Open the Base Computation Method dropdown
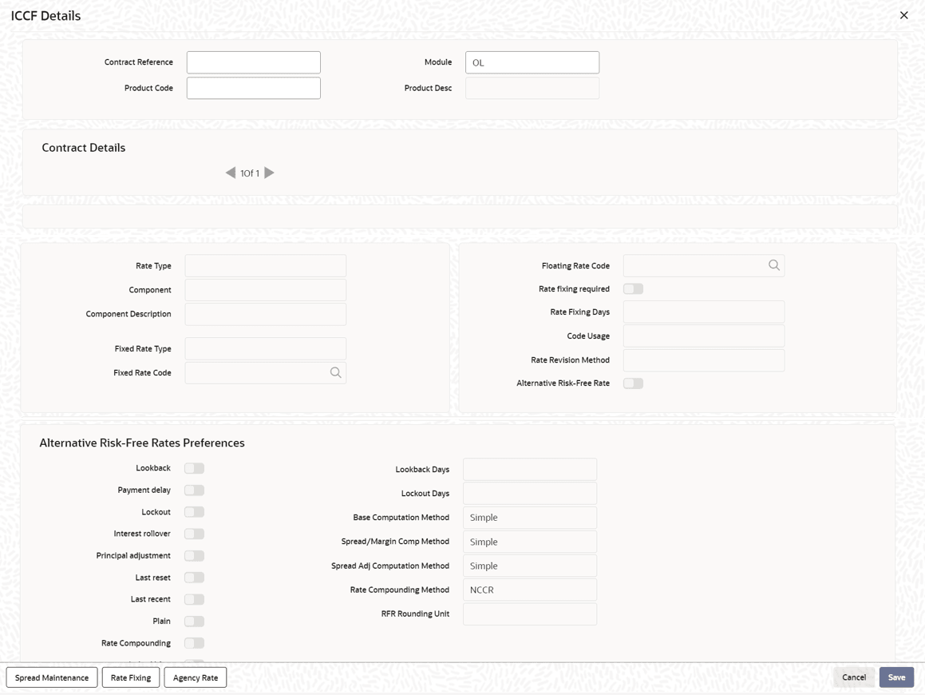This screenshot has width=925, height=695. 530,518
